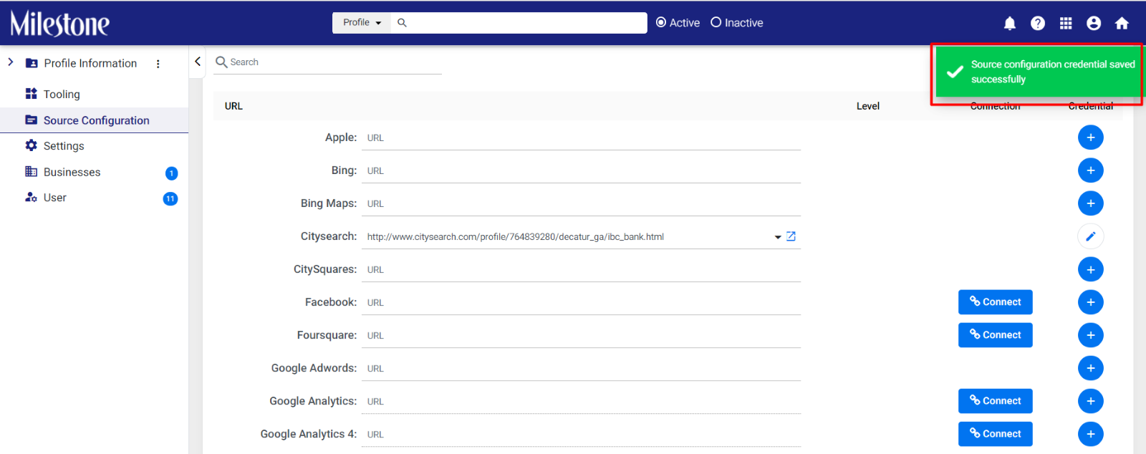Expand Citysearch URL dropdown arrow
The height and width of the screenshot is (454, 1146).
click(x=778, y=237)
